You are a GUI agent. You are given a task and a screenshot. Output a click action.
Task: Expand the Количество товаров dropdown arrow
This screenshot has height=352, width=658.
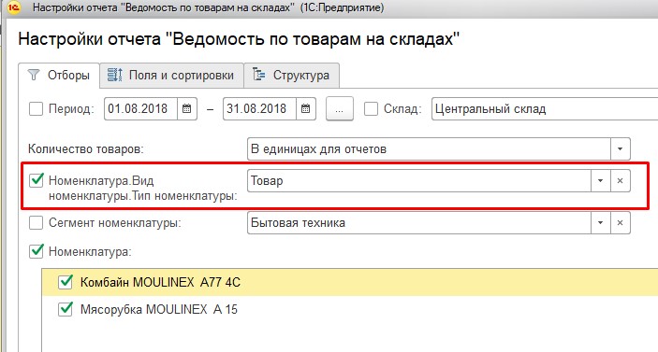point(620,149)
